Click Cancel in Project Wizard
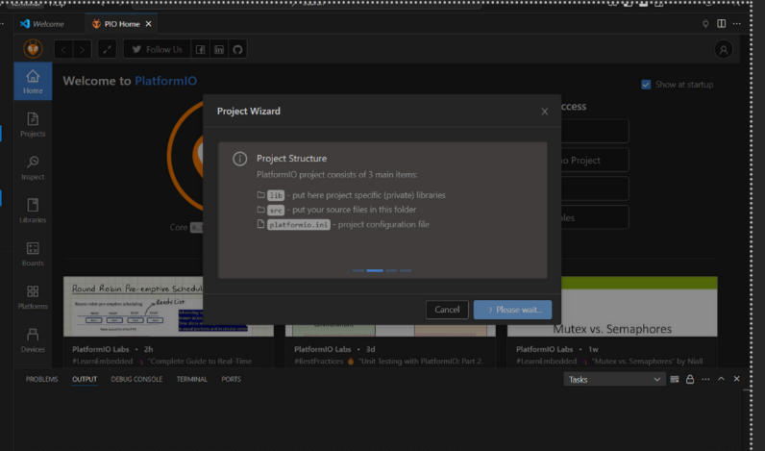 447,310
